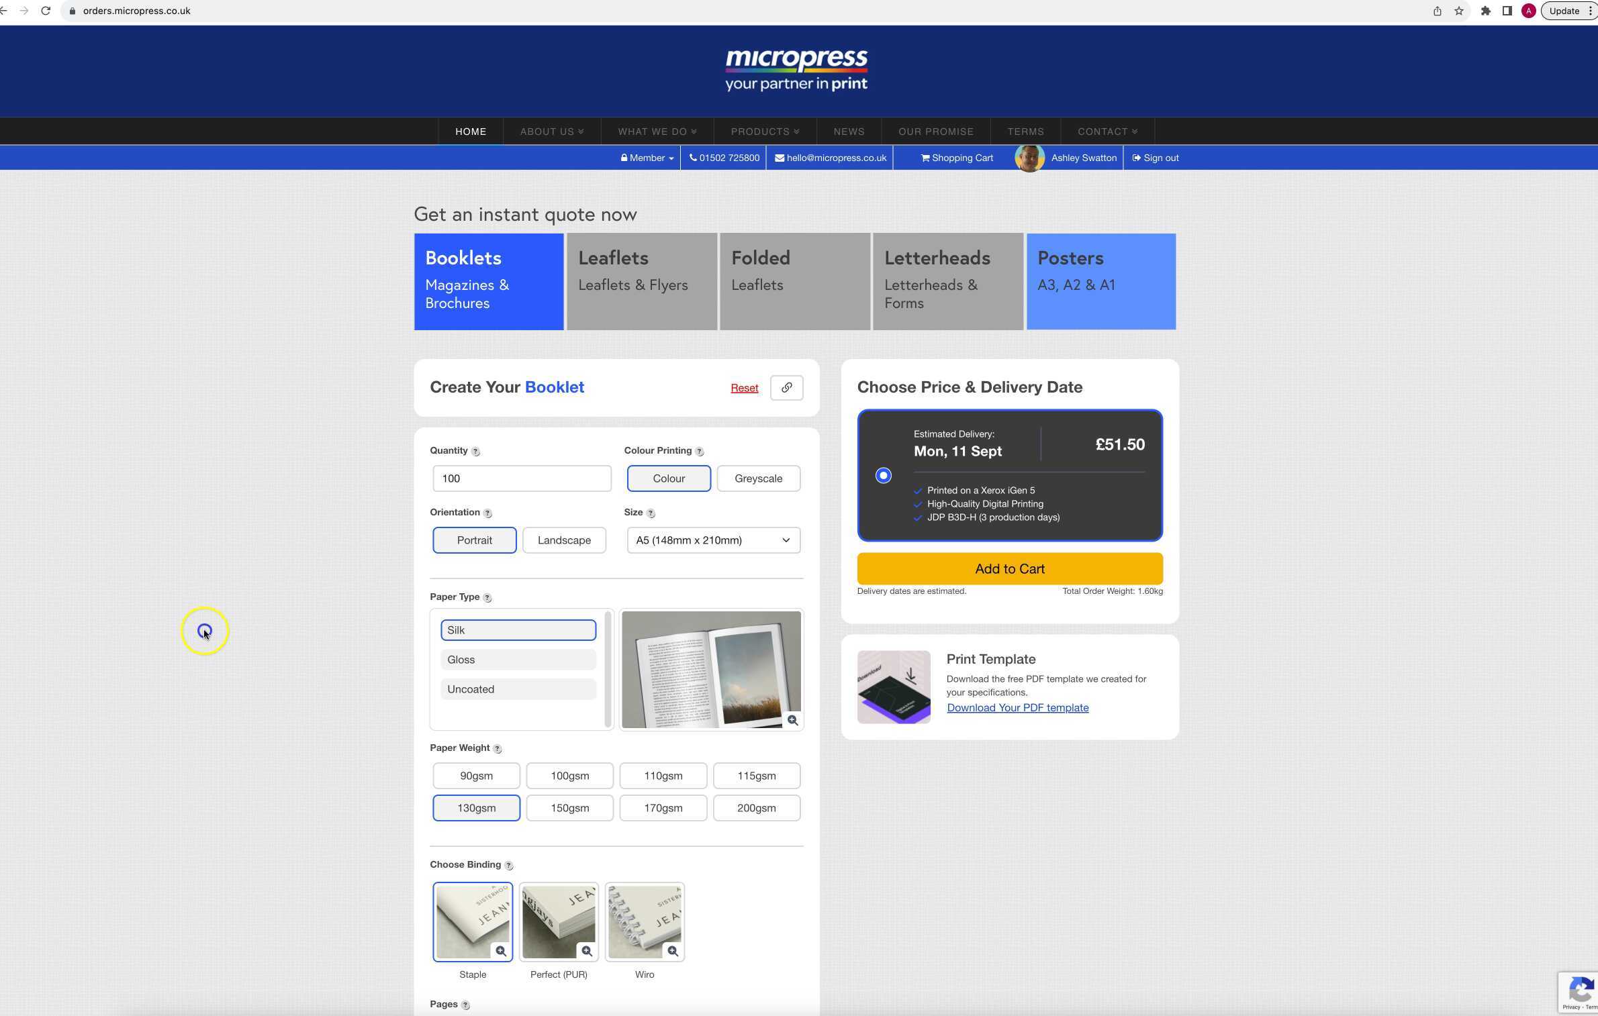Screen dimensions: 1598x1016
Task: Open the Size dropdown showing A5
Action: (x=712, y=540)
